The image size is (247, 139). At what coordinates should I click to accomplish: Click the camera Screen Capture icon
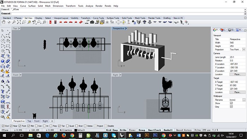tap(92, 22)
